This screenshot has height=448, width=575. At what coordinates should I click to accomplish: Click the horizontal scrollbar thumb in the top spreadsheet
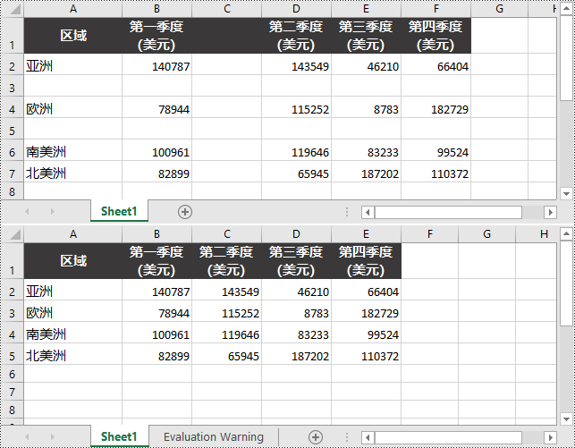[448, 212]
